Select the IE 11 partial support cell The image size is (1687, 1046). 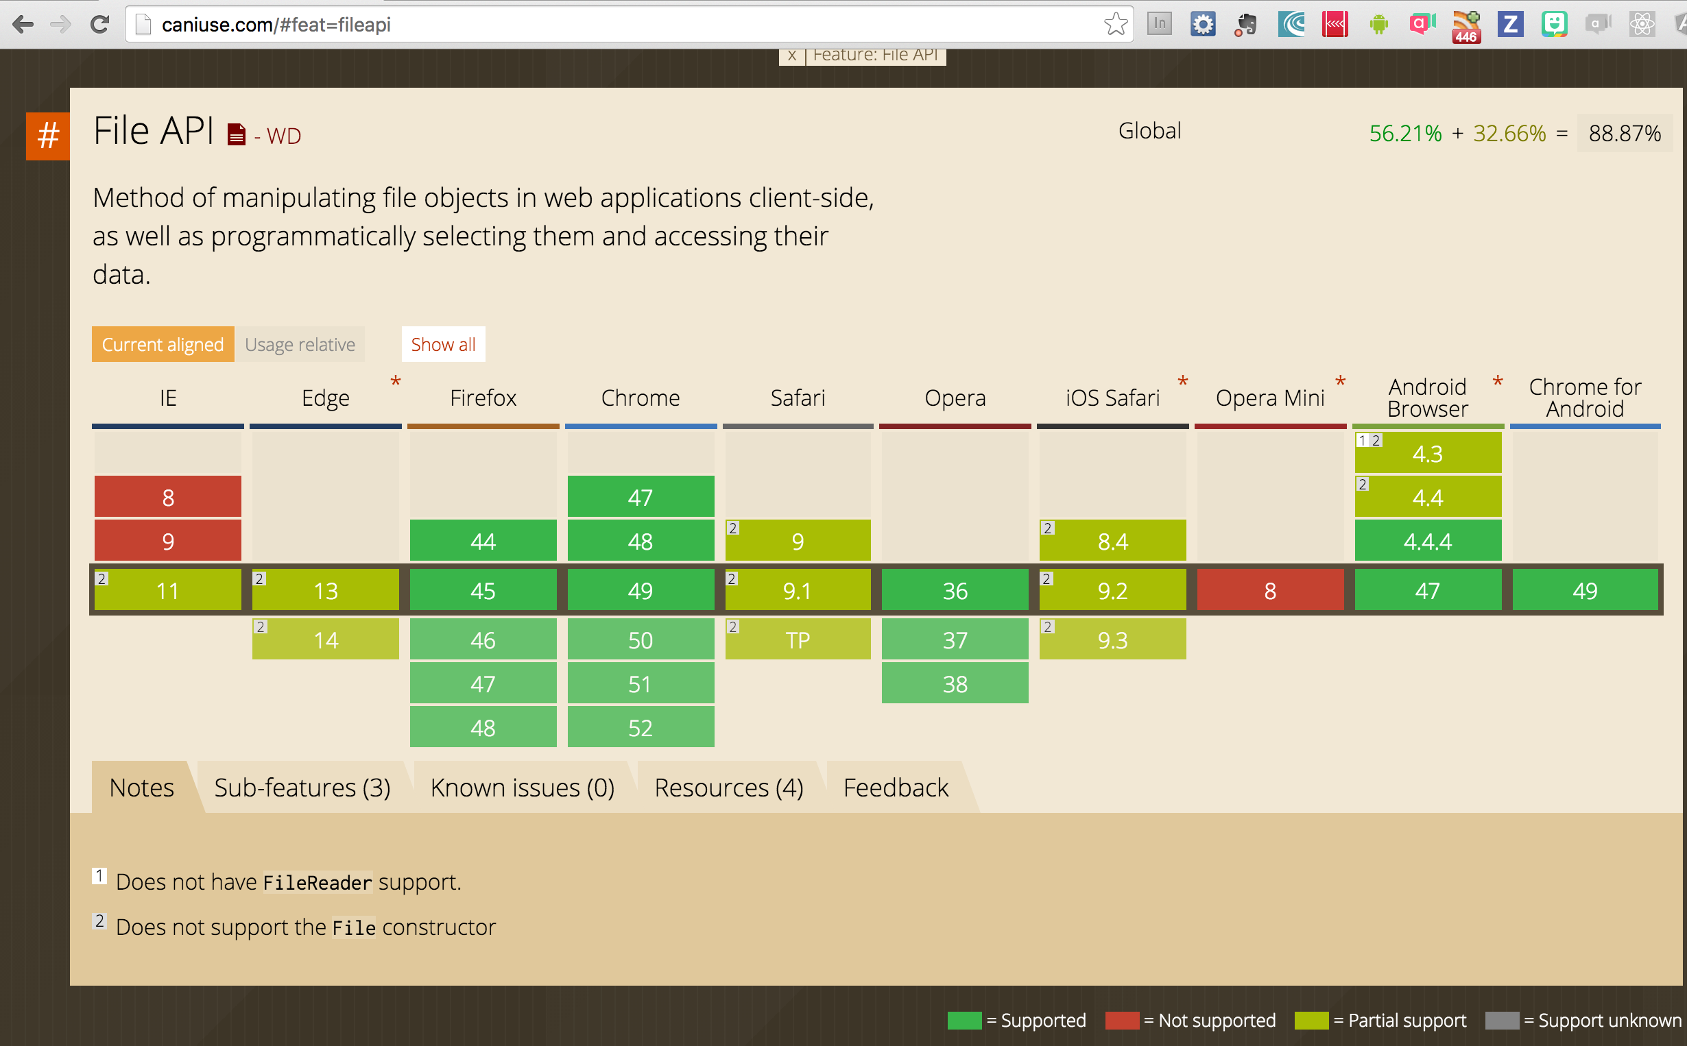coord(168,589)
